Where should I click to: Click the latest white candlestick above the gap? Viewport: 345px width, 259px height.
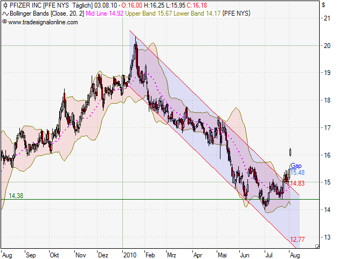291,152
